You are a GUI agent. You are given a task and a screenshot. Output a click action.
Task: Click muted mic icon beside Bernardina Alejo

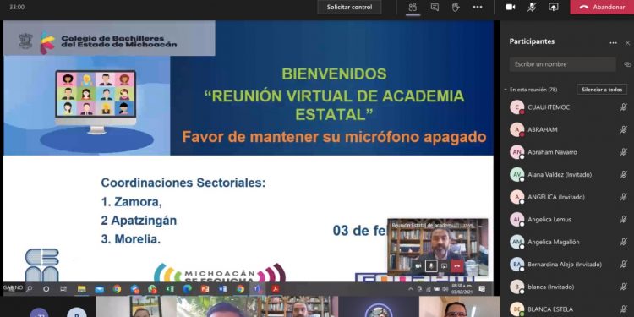(x=624, y=265)
